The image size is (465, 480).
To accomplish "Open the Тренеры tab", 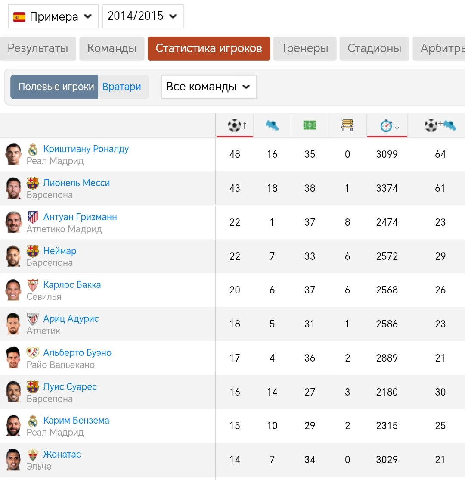I will click(x=305, y=48).
